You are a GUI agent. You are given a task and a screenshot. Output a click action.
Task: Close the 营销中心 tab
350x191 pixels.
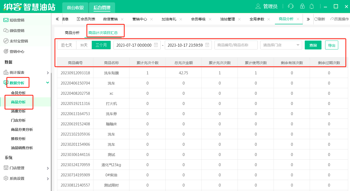[x=151, y=19]
